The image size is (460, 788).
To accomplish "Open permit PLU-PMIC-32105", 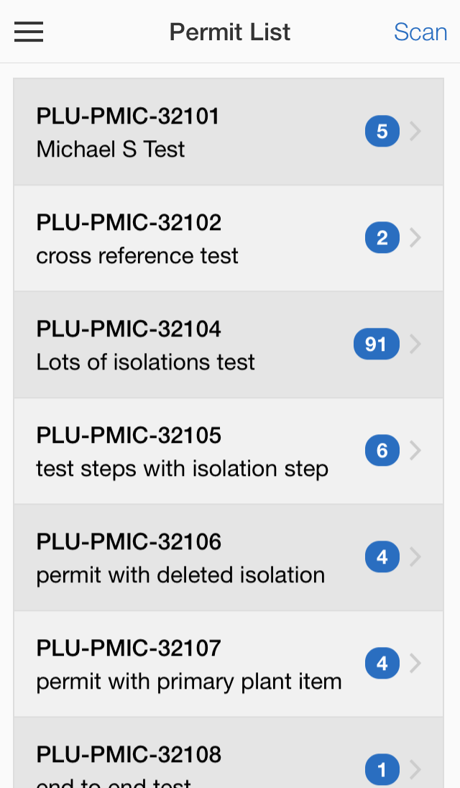I will [229, 452].
